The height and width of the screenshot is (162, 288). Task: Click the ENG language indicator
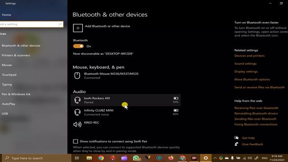point(265,158)
